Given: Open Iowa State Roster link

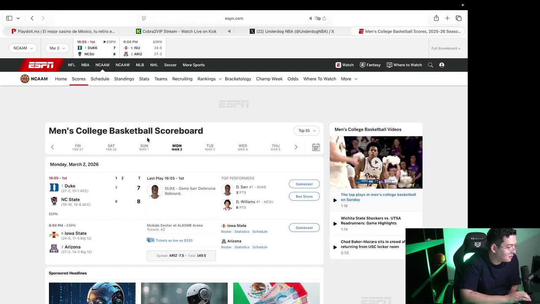Looking at the screenshot, I should pos(226,232).
